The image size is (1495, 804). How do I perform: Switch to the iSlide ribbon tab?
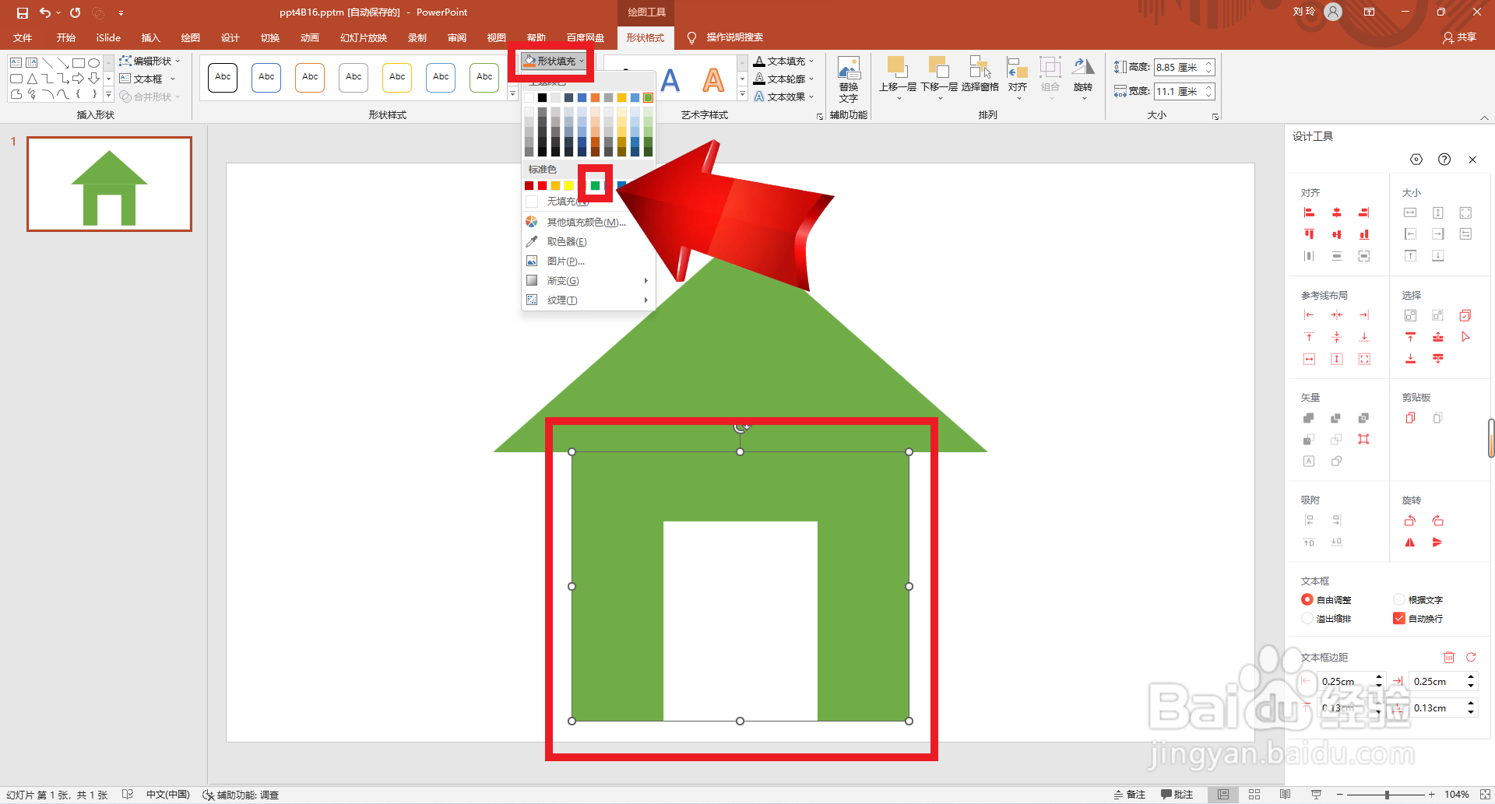point(108,37)
